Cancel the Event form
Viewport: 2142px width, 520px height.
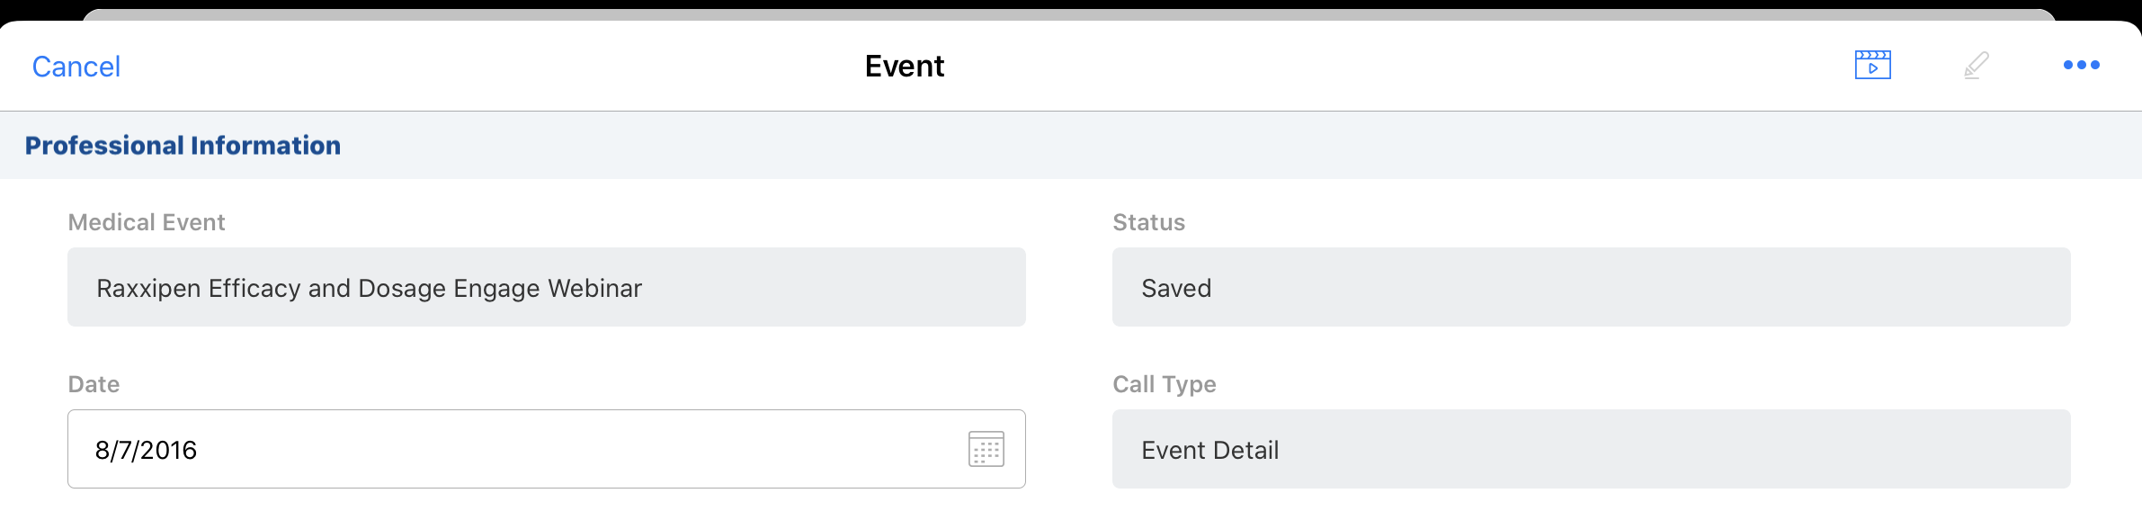tap(76, 67)
